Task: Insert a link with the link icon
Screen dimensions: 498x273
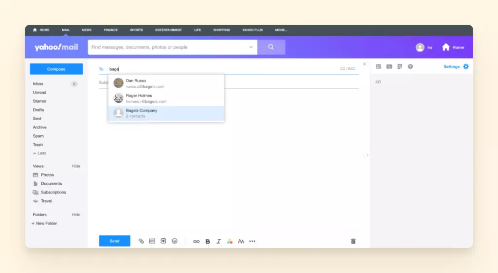Action: pos(196,241)
